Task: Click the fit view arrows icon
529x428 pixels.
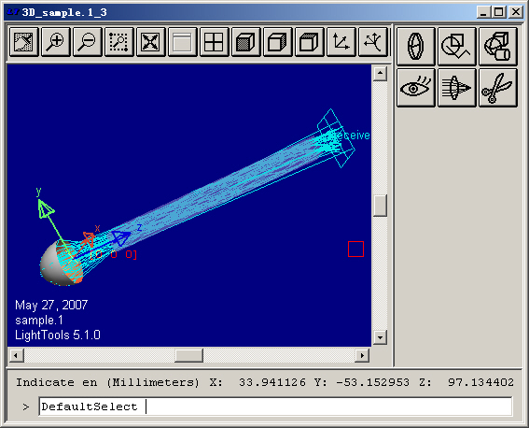Action: pos(150,42)
